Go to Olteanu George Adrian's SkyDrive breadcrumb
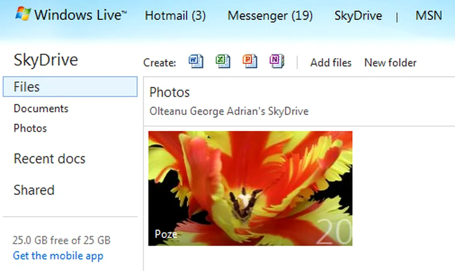The height and width of the screenshot is (271, 455). coord(229,111)
